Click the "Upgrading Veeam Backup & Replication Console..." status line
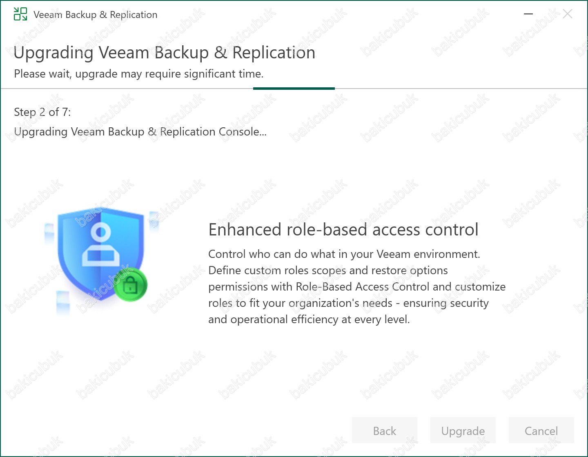Viewport: 588px width, 457px height. (140, 132)
